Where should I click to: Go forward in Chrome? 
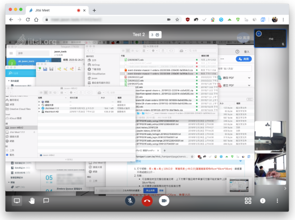tap(20, 20)
